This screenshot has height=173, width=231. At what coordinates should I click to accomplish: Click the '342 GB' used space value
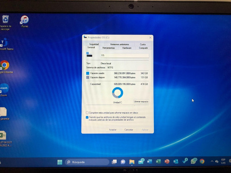pyautogui.click(x=144, y=73)
